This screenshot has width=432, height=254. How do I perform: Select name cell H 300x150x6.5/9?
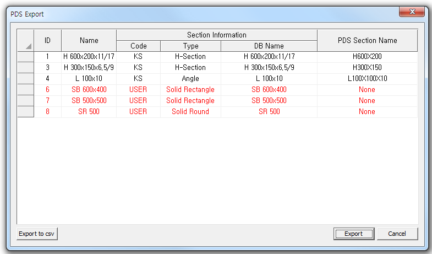pyautogui.click(x=89, y=68)
